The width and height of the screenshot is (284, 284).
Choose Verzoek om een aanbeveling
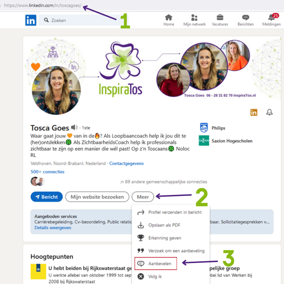[x=171, y=251]
